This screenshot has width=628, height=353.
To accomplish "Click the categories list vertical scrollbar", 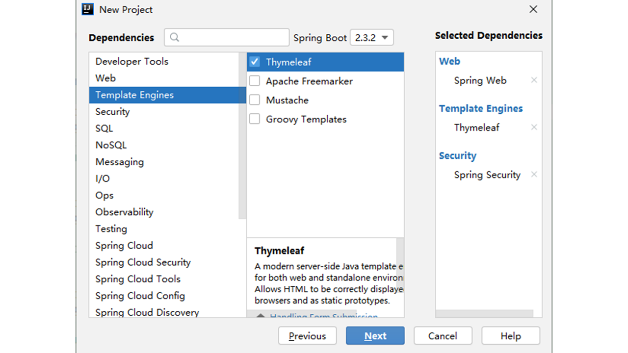I will (x=242, y=136).
